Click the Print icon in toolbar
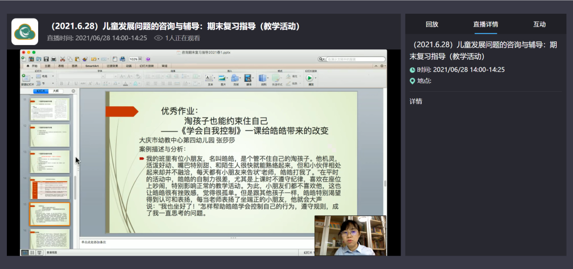The image size is (573, 269). [x=53, y=59]
